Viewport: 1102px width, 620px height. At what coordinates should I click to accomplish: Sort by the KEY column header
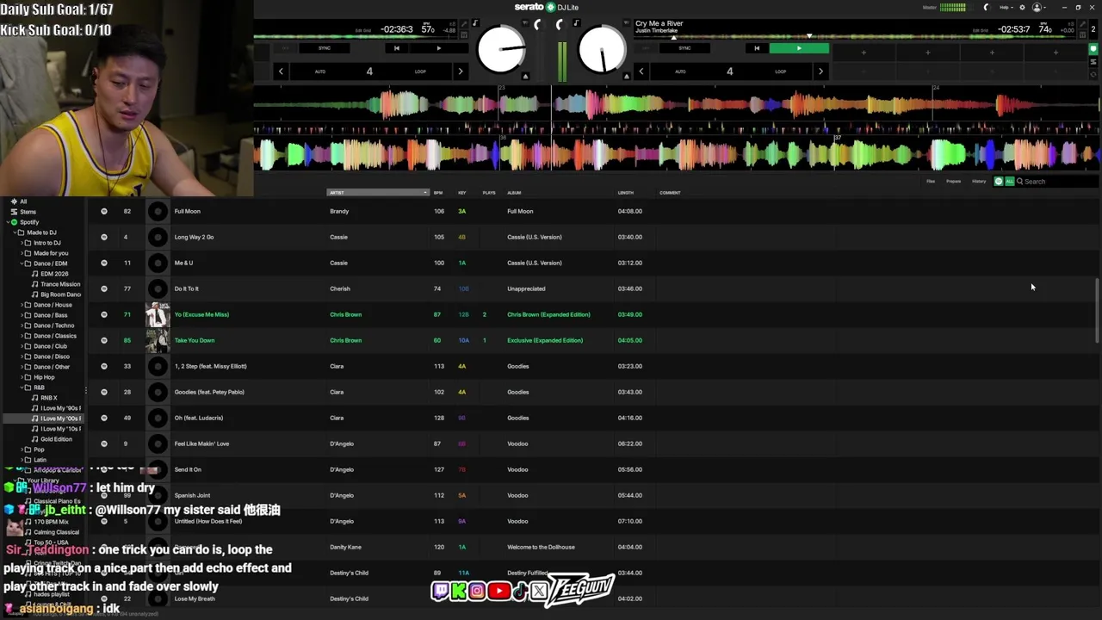click(x=462, y=193)
